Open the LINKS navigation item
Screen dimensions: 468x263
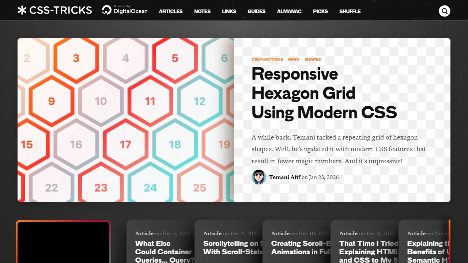pyautogui.click(x=229, y=11)
